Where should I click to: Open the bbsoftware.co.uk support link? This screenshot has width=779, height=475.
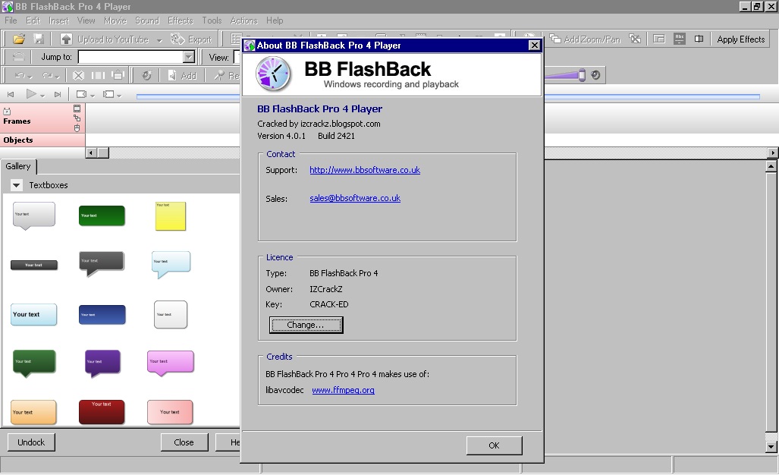tap(365, 170)
